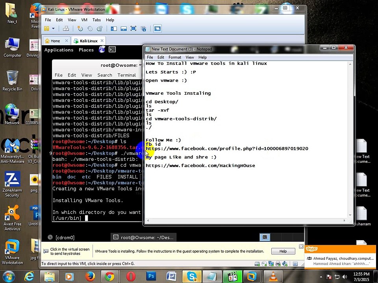Click the Help button in VMware Tools notice
The width and height of the screenshot is (378, 283).
(x=283, y=251)
